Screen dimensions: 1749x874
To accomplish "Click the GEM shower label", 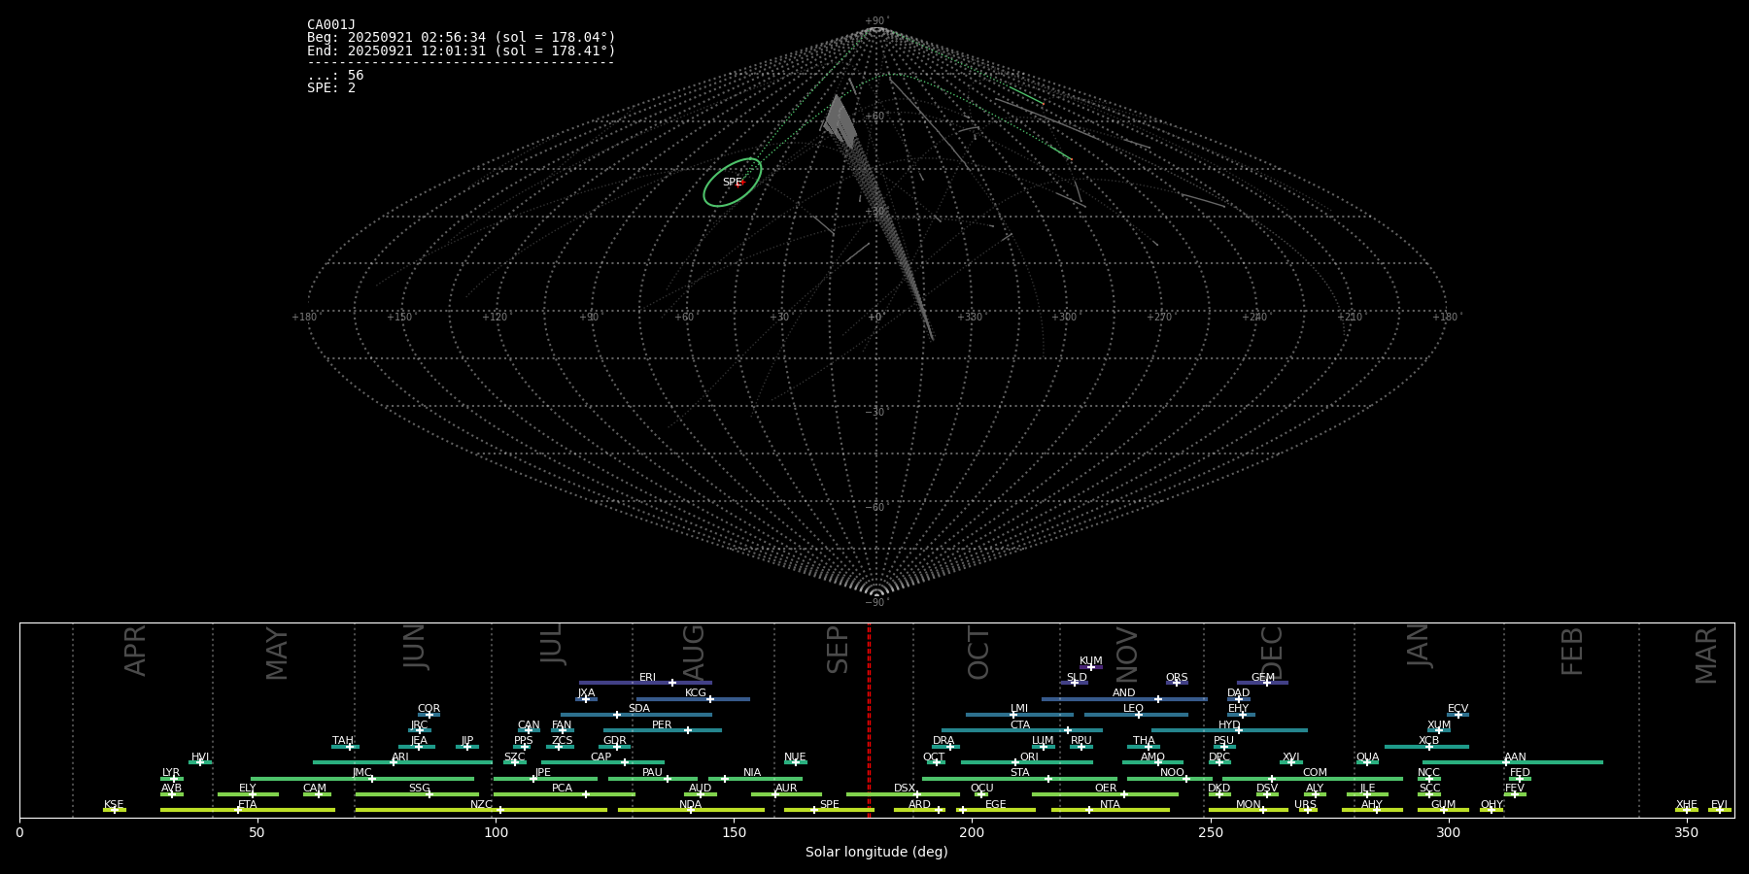I will [x=1262, y=677].
